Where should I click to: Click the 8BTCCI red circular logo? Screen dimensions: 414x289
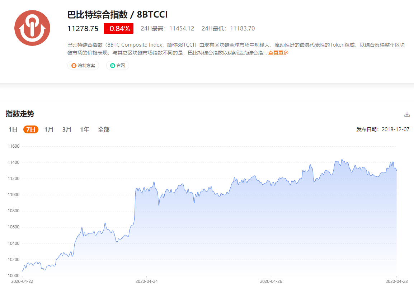click(x=32, y=28)
